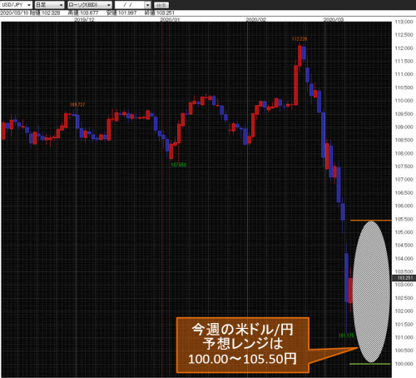
Task: Click the 104.000 price axis label
Action: click(404, 258)
